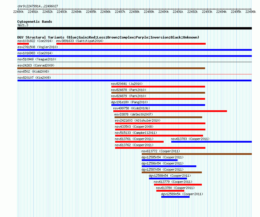Open esv2421603 (Altshuler2010) variant

point(160,123)
